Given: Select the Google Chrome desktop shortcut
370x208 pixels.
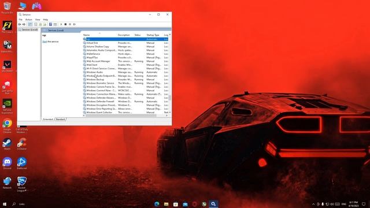Looking at the screenshot, I should (x=8, y=126).
